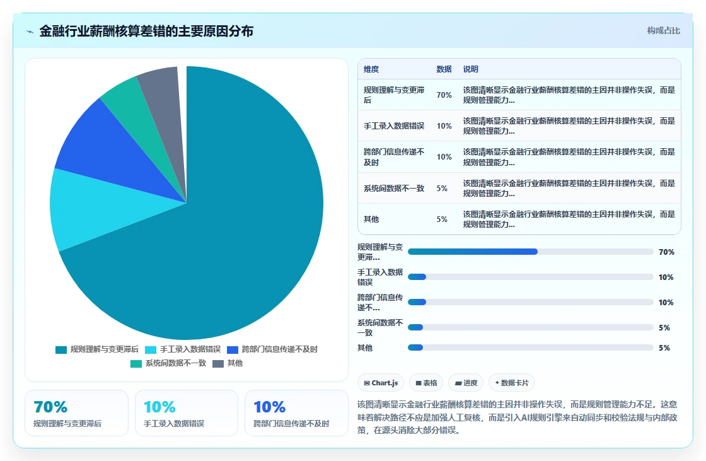Image resolution: width=706 pixels, height=461 pixels.
Task: Toggle the 手工录入数据错误 legend swatch
Action: [x=151, y=350]
